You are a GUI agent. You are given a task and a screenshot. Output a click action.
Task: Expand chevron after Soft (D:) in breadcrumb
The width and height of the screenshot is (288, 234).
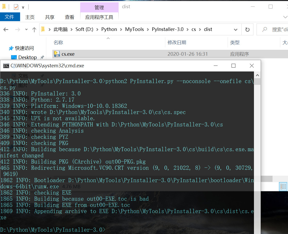tap(97, 29)
